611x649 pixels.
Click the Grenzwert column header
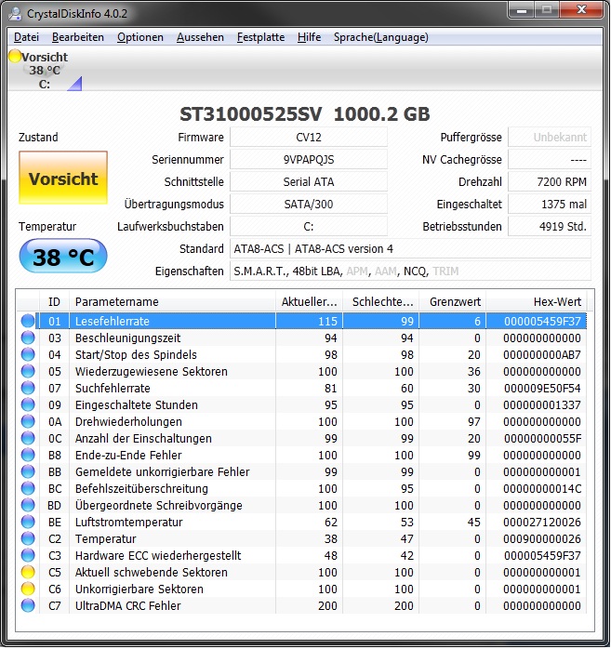pyautogui.click(x=453, y=302)
